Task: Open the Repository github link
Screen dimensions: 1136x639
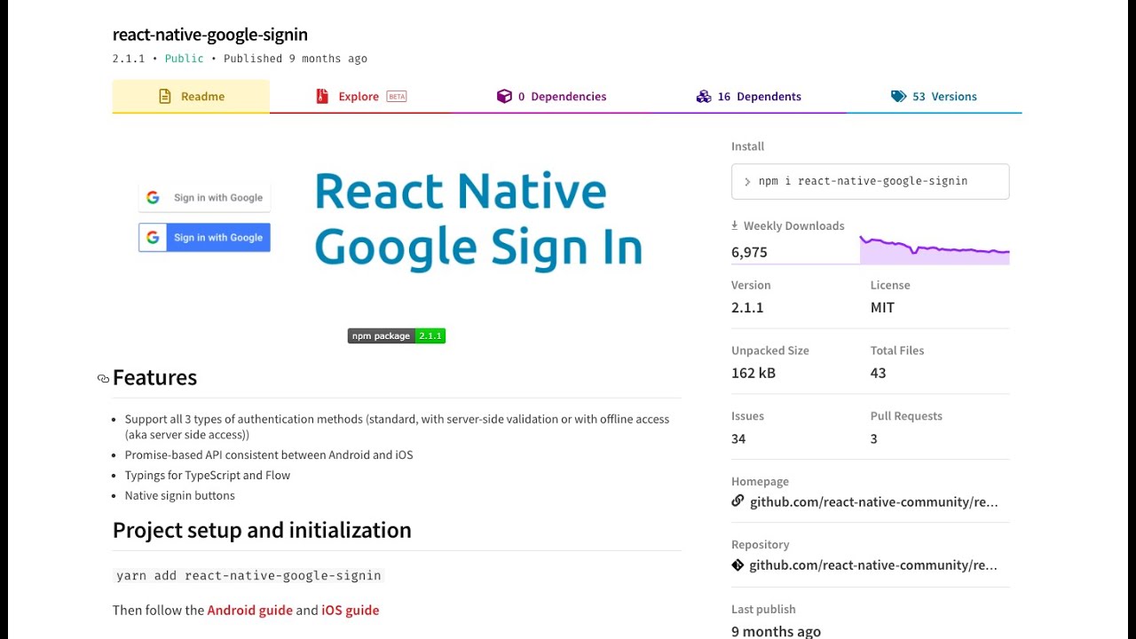Action: [873, 565]
